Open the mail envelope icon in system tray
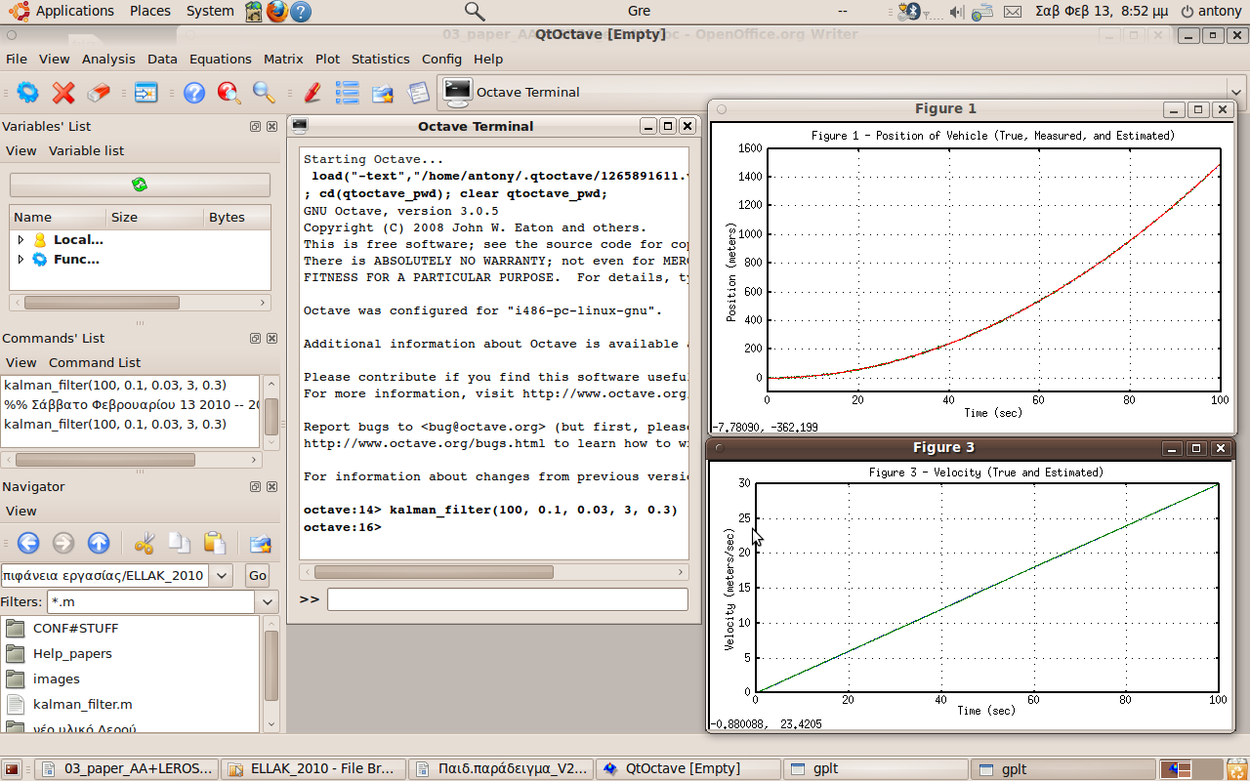This screenshot has width=1250, height=781. [x=1013, y=12]
